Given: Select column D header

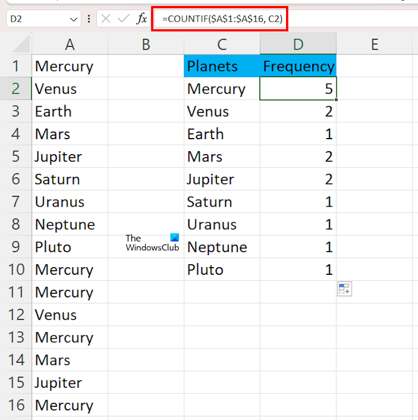Looking at the screenshot, I should (298, 44).
